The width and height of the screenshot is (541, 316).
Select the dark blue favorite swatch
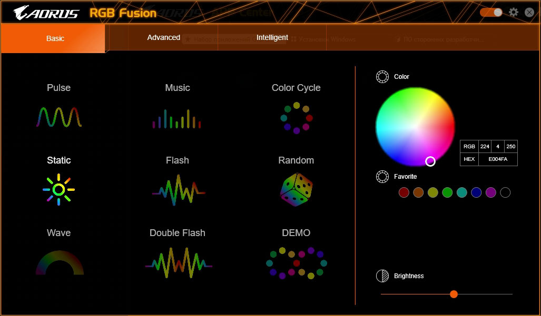coord(476,192)
